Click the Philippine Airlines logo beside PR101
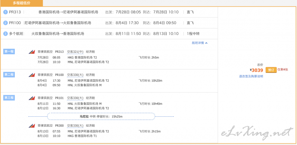Viewport: 297px width, 145px height. 32,98
